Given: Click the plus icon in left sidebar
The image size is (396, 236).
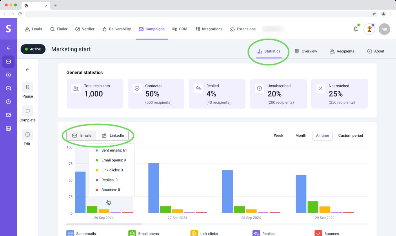Looking at the screenshot, I should (8, 75).
